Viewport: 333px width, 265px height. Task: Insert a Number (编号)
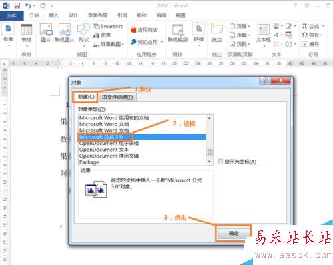(310, 44)
